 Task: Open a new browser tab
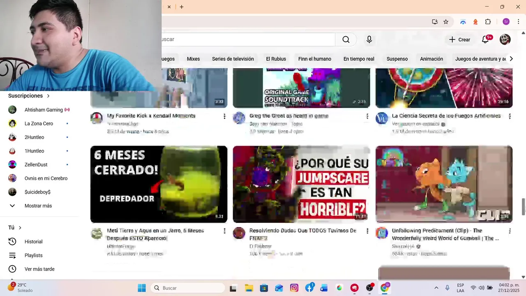pyautogui.click(x=182, y=7)
